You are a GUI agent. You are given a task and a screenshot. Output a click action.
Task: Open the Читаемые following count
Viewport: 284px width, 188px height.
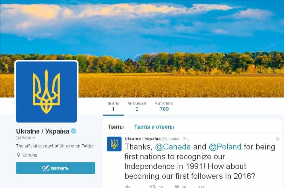pyautogui.click(x=137, y=107)
